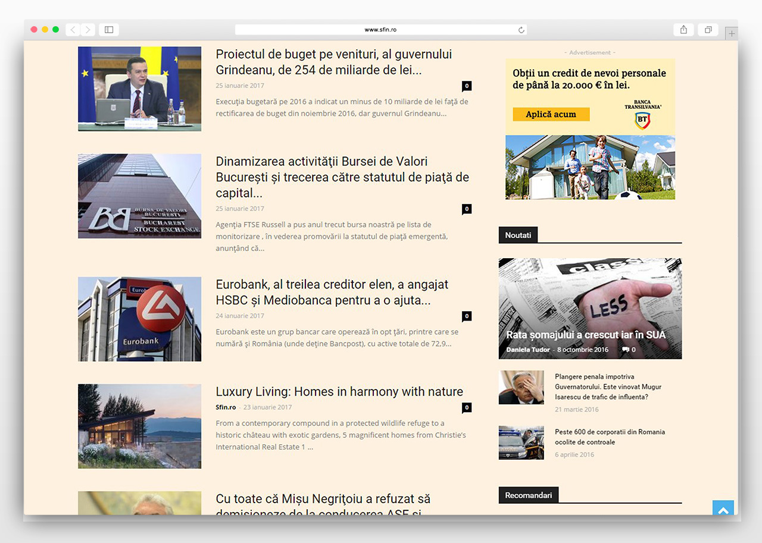The image size is (762, 543).
Task: Click ad text Obții un credit de nevoi personale
Action: coord(589,79)
